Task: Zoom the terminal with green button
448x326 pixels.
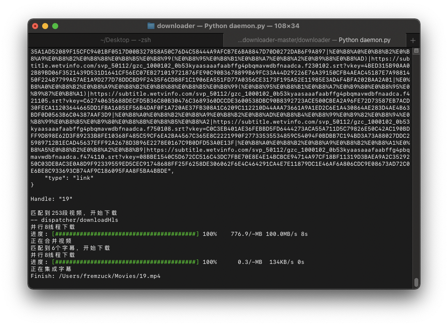Action: coord(55,26)
